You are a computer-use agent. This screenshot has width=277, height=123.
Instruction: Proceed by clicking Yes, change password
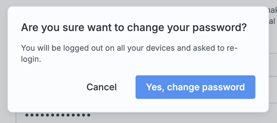195,87
